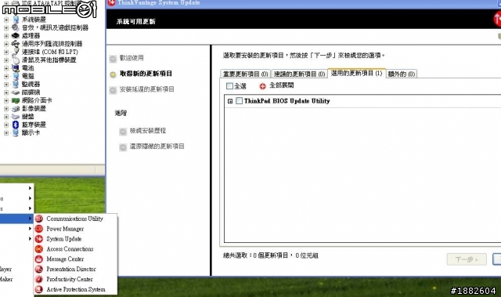Image resolution: width=501 pixels, height=297 pixels.
Task: Expand the 電池 node in Device Manager
Action: click(6, 68)
